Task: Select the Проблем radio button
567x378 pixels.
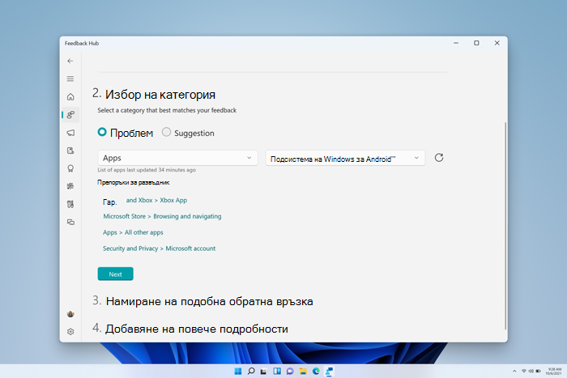Action: pyautogui.click(x=102, y=132)
